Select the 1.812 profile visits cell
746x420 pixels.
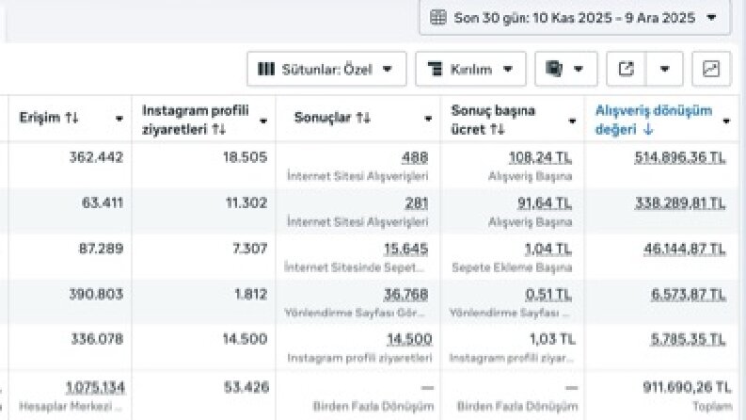pos(251,295)
